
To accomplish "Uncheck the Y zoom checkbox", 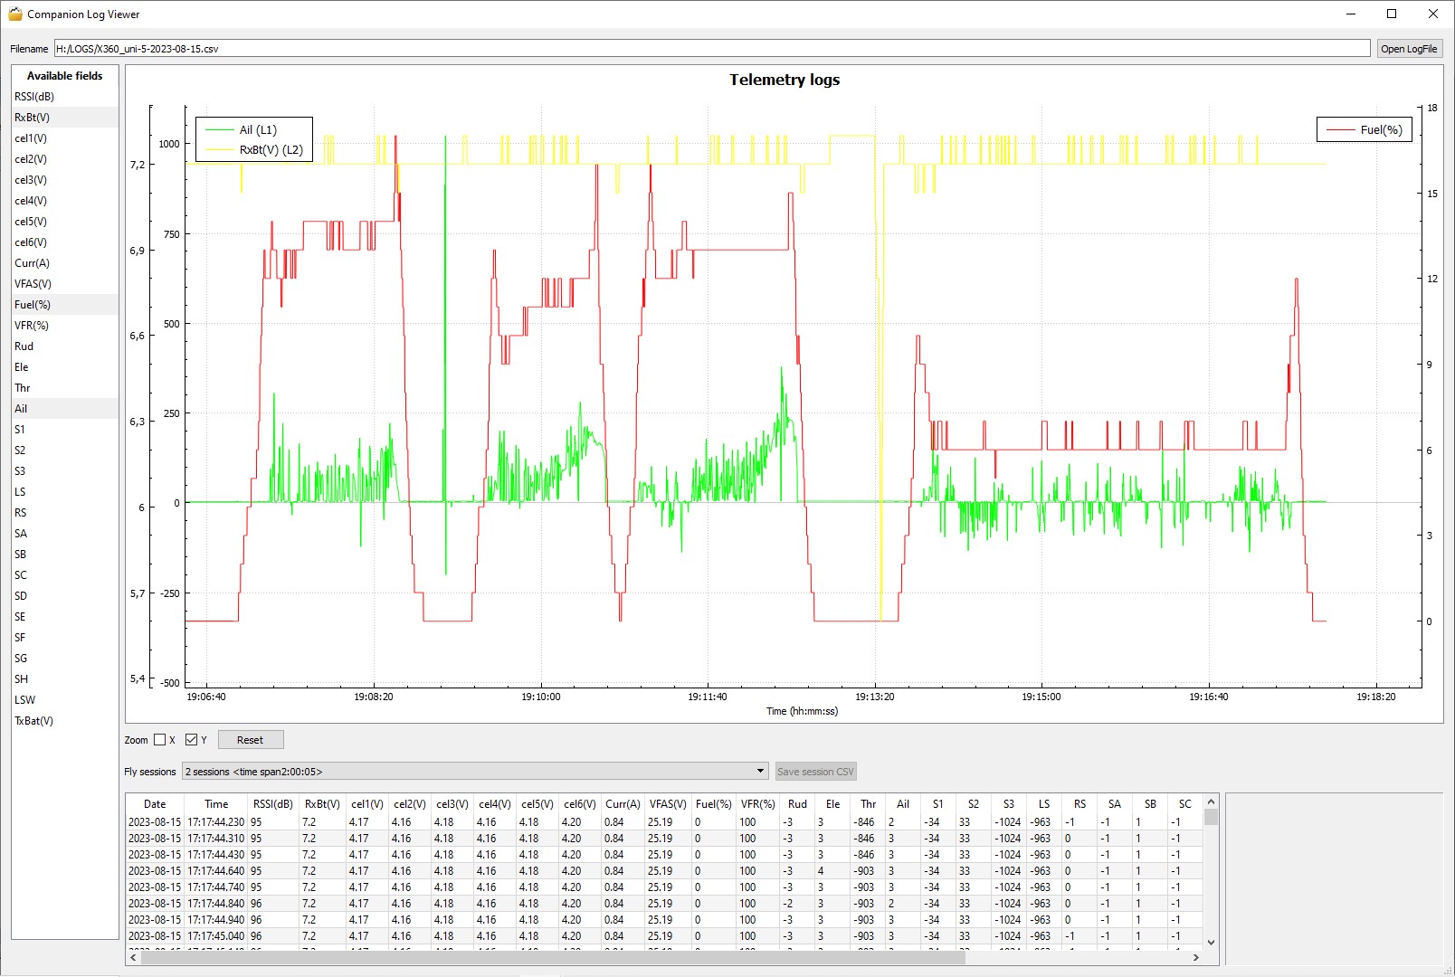I will (191, 740).
